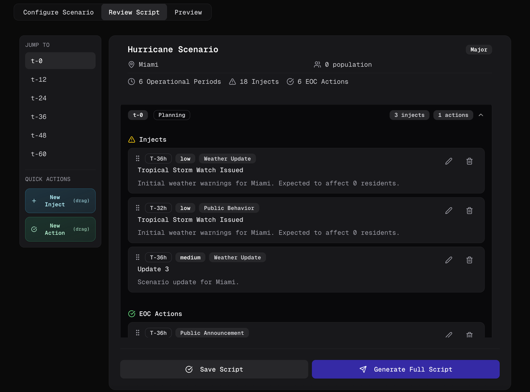Click the New Inject quick action

[60, 201]
